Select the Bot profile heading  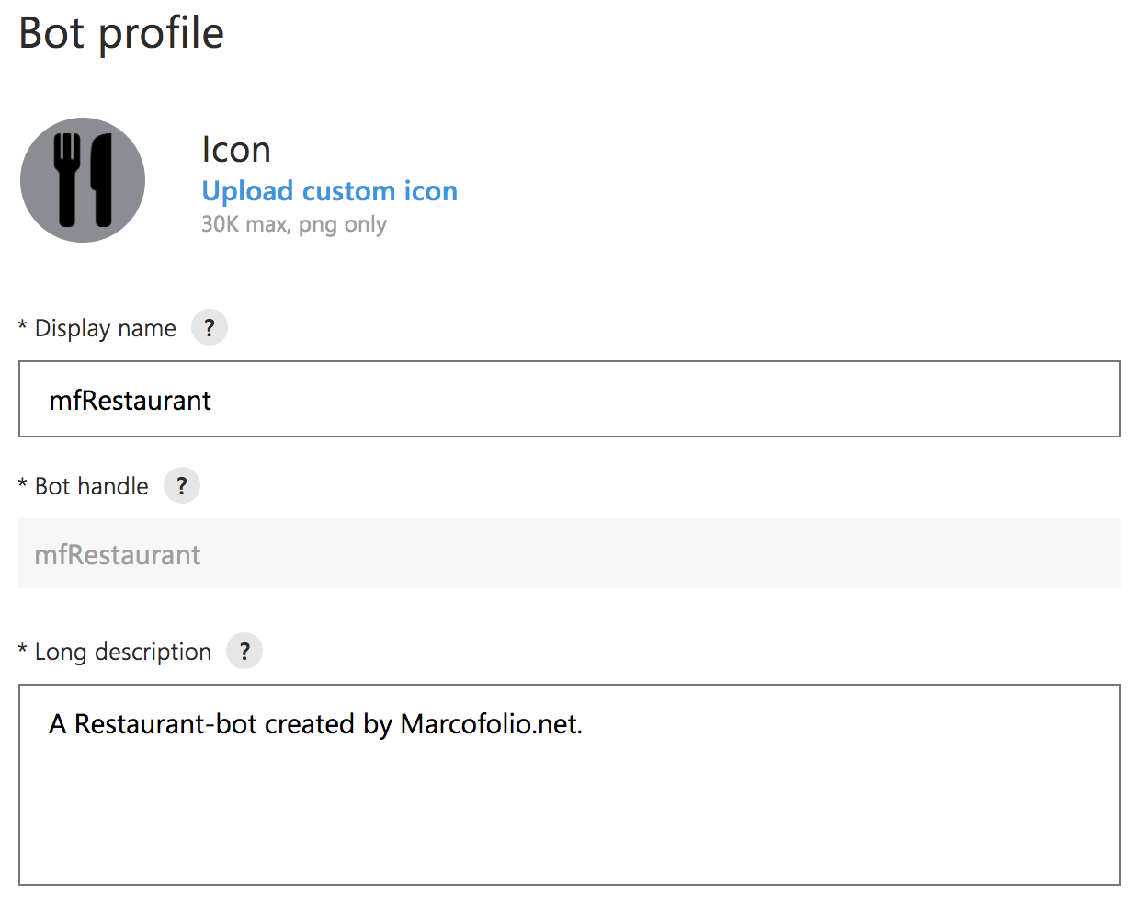click(121, 34)
